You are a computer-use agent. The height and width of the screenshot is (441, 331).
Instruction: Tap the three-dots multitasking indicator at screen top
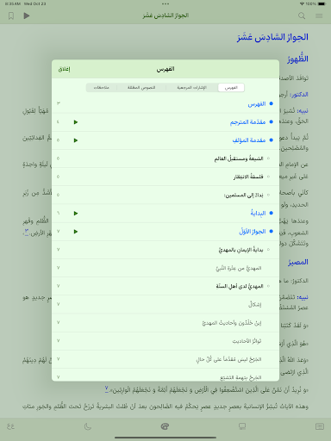tap(165, 3)
